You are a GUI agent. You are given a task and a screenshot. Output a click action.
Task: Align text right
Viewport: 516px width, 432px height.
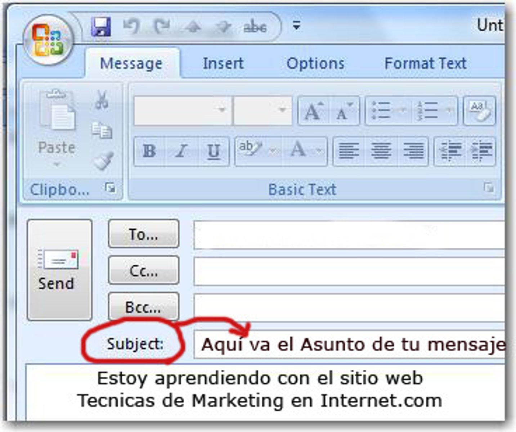click(x=413, y=151)
